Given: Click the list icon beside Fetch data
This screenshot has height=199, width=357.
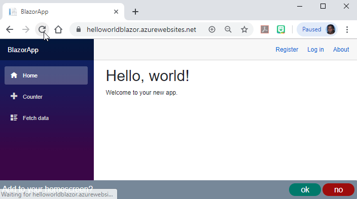Looking at the screenshot, I should coord(14,117).
